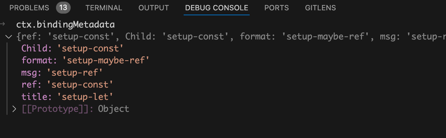The image size is (446, 138).
Task: Click the [[Prototype]]: Object entry
Action: click(75, 108)
